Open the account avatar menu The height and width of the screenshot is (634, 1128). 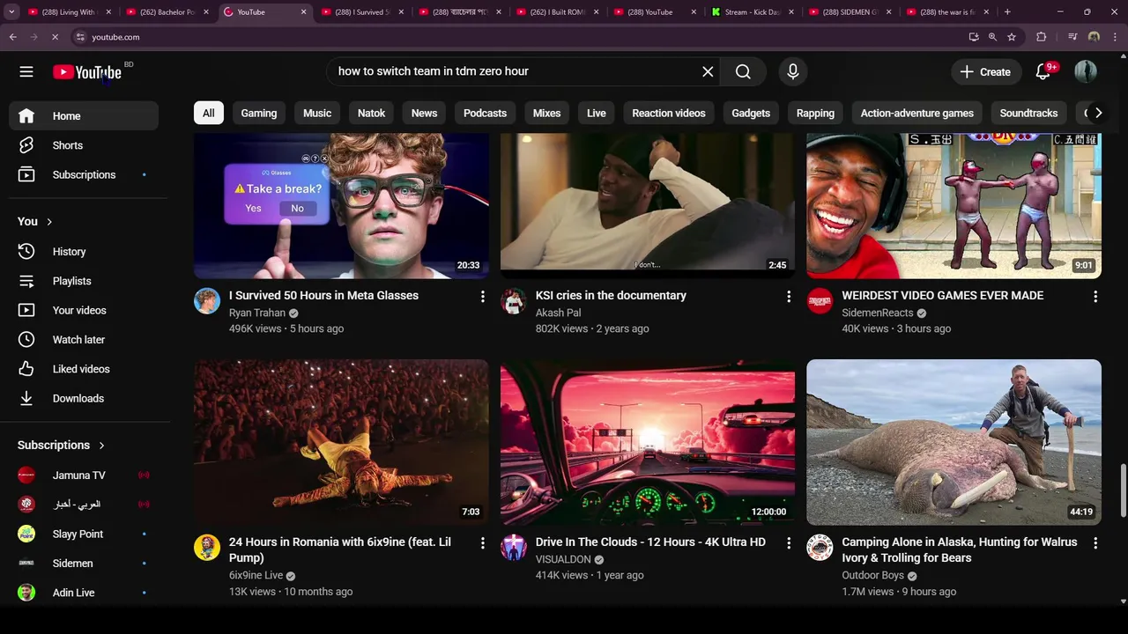click(x=1086, y=71)
